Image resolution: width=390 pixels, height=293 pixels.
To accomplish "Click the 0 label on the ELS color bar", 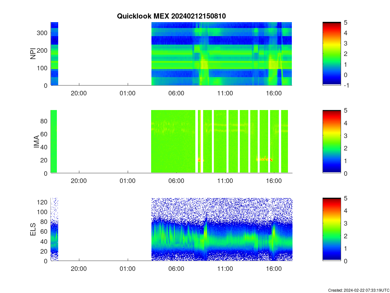I will pyautogui.click(x=346, y=261).
